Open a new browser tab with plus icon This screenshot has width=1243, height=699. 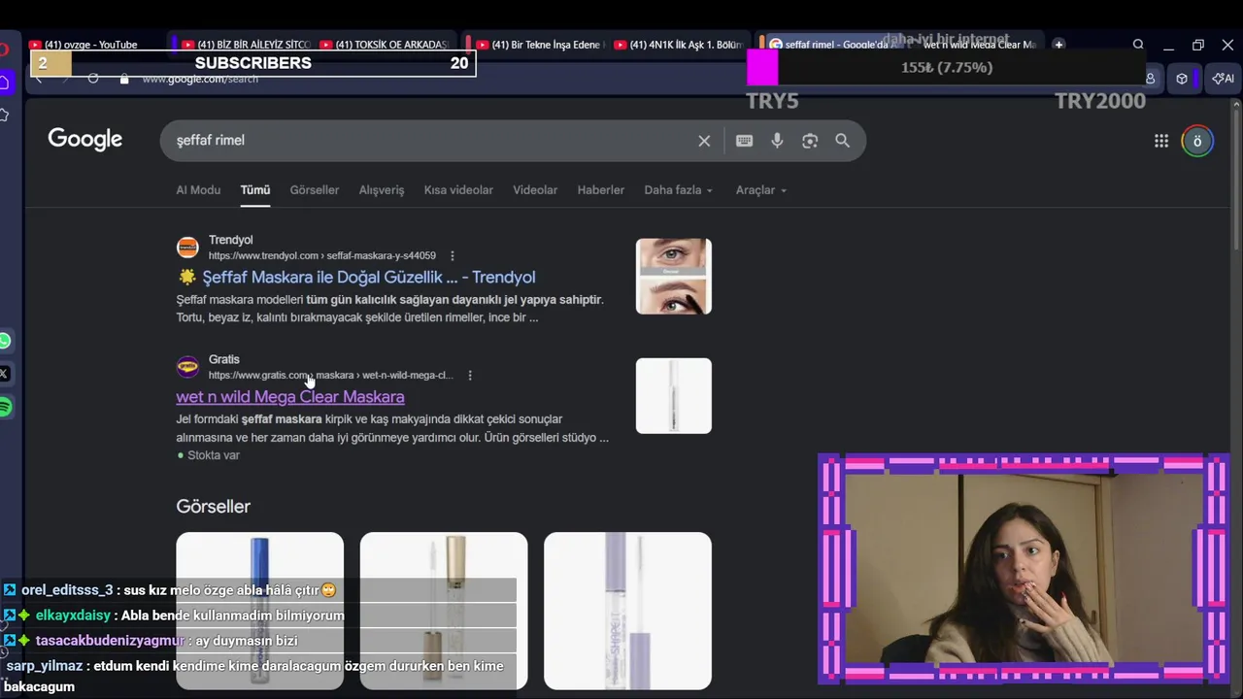1058,45
